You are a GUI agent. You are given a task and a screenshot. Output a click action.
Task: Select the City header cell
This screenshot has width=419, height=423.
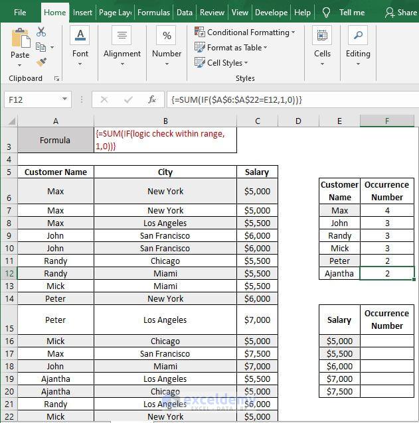(165, 172)
